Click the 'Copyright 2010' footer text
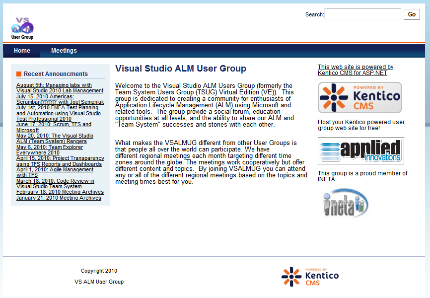This screenshot has width=430, height=298. [99, 271]
